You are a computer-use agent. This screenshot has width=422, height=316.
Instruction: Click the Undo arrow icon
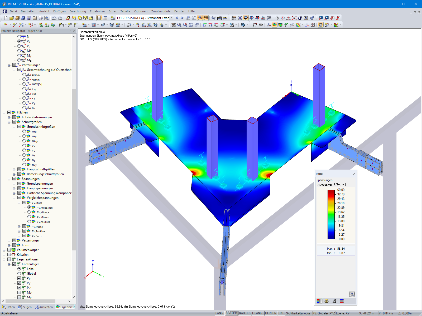point(54,18)
